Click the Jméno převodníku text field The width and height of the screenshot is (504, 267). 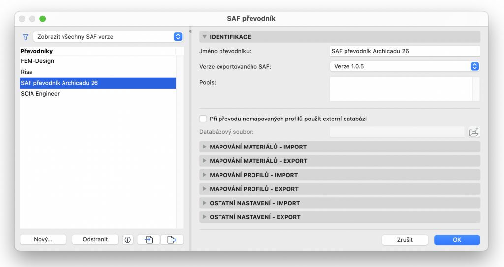point(405,51)
